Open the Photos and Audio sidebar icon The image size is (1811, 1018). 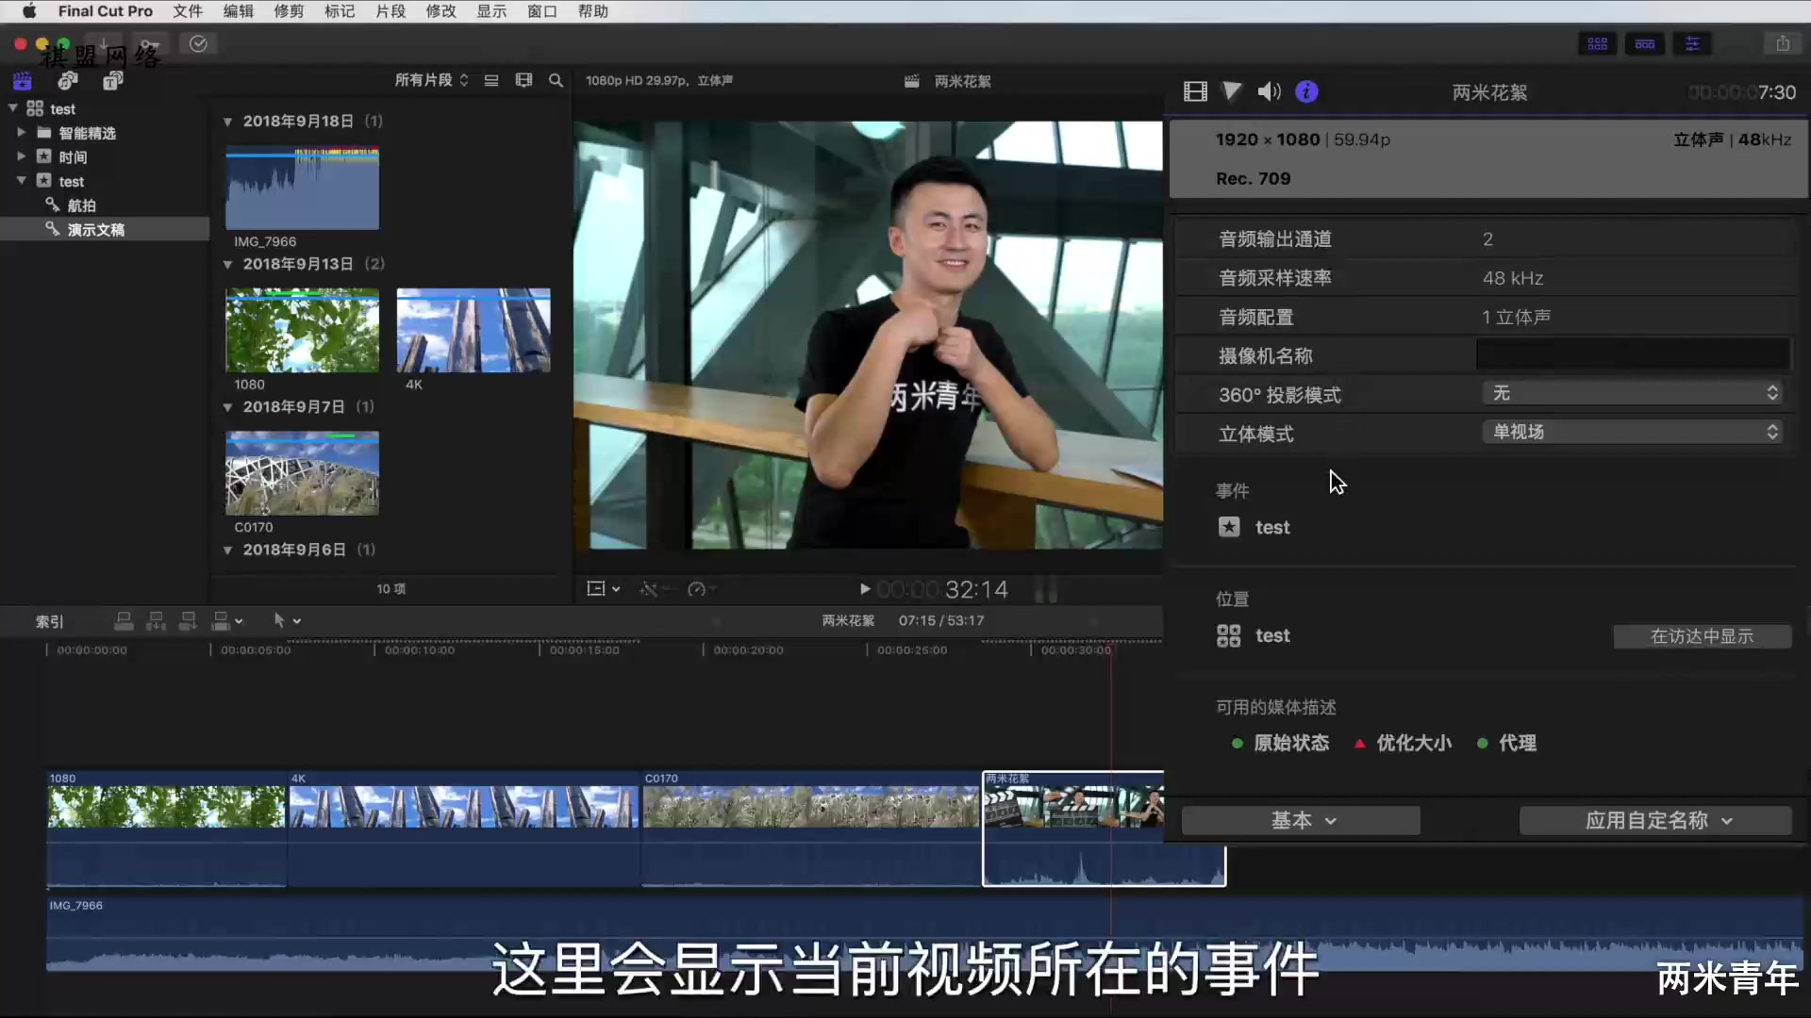point(68,81)
